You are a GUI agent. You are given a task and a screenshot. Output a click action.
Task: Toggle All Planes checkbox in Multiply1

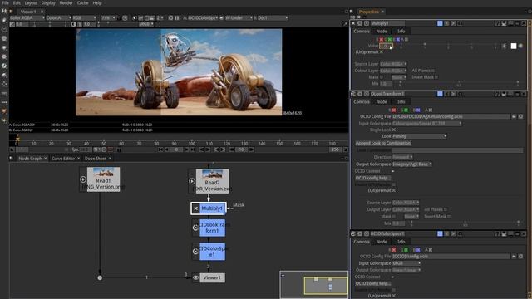(433, 71)
